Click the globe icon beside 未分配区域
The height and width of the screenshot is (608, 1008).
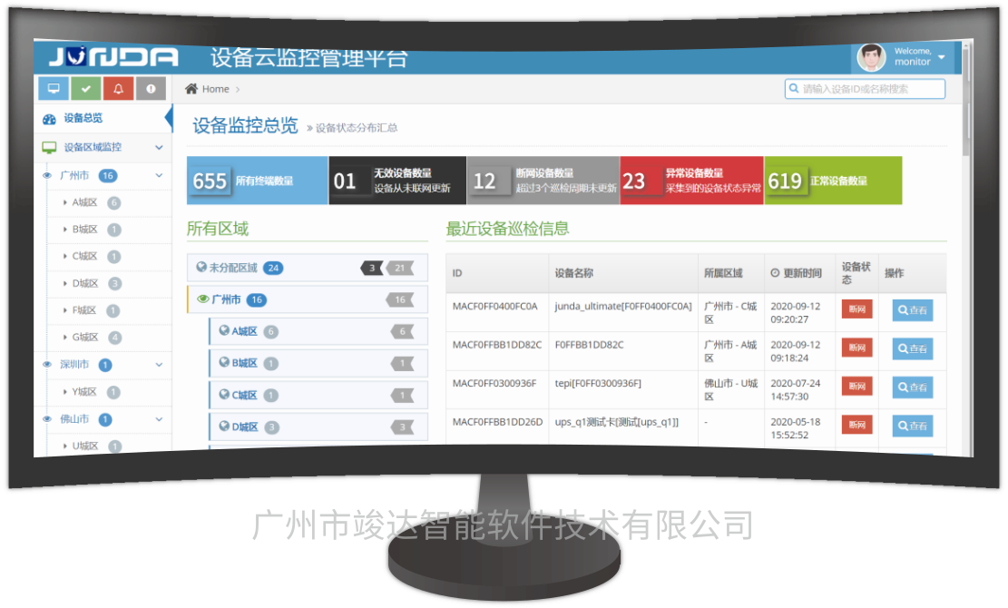[203, 268]
